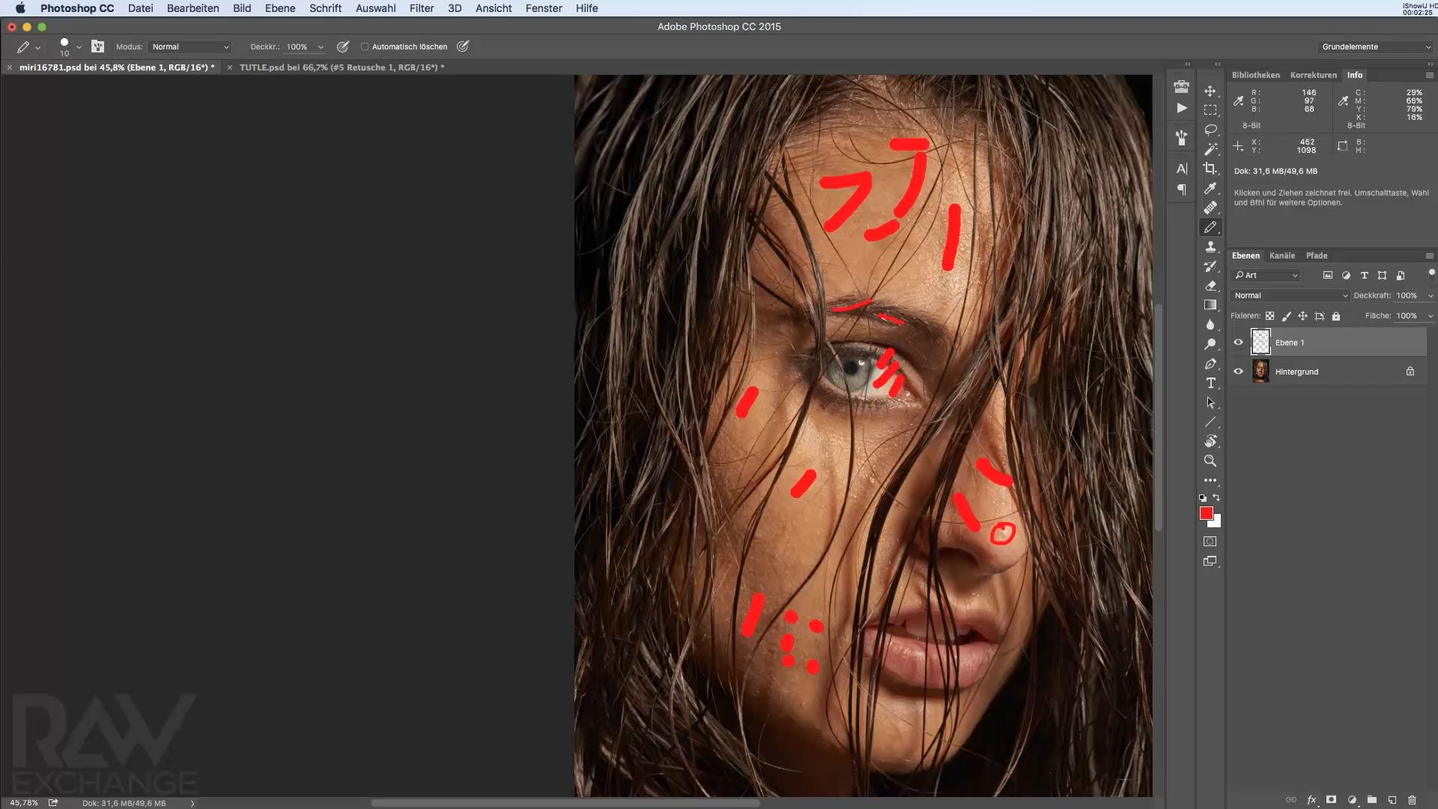Open the fx layer style menu
1438x809 pixels.
tap(1311, 800)
